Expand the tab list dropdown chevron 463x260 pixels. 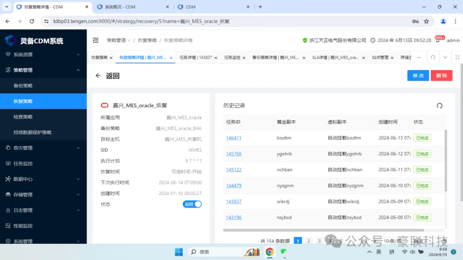tap(445, 57)
